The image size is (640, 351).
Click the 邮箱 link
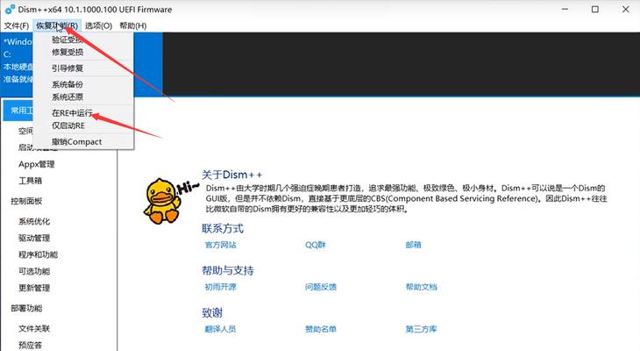click(414, 245)
